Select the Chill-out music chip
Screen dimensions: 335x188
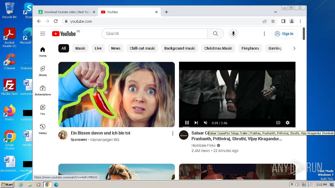[142, 48]
